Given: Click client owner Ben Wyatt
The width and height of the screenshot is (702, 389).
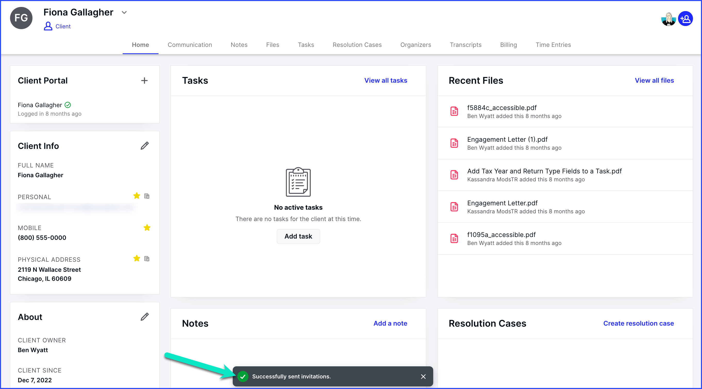Looking at the screenshot, I should [33, 350].
